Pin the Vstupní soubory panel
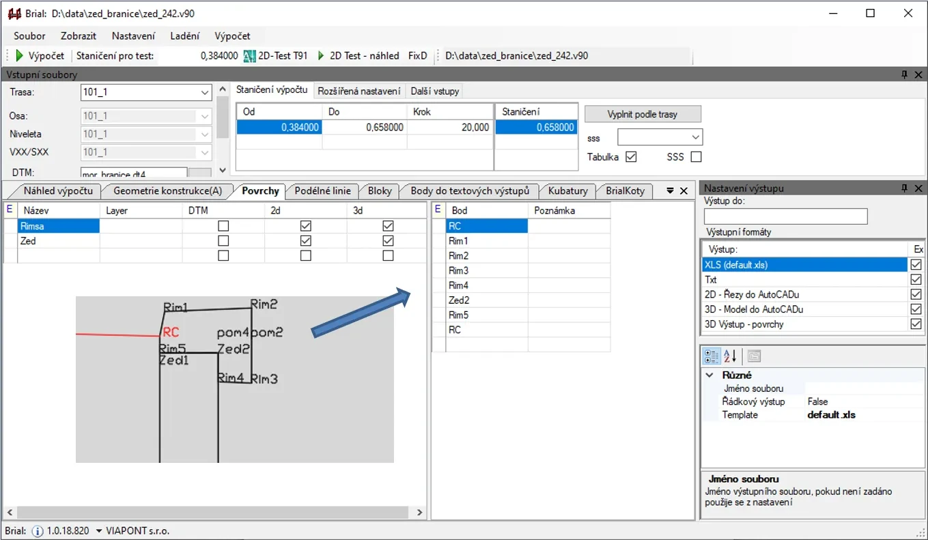The image size is (928, 540). click(x=904, y=75)
